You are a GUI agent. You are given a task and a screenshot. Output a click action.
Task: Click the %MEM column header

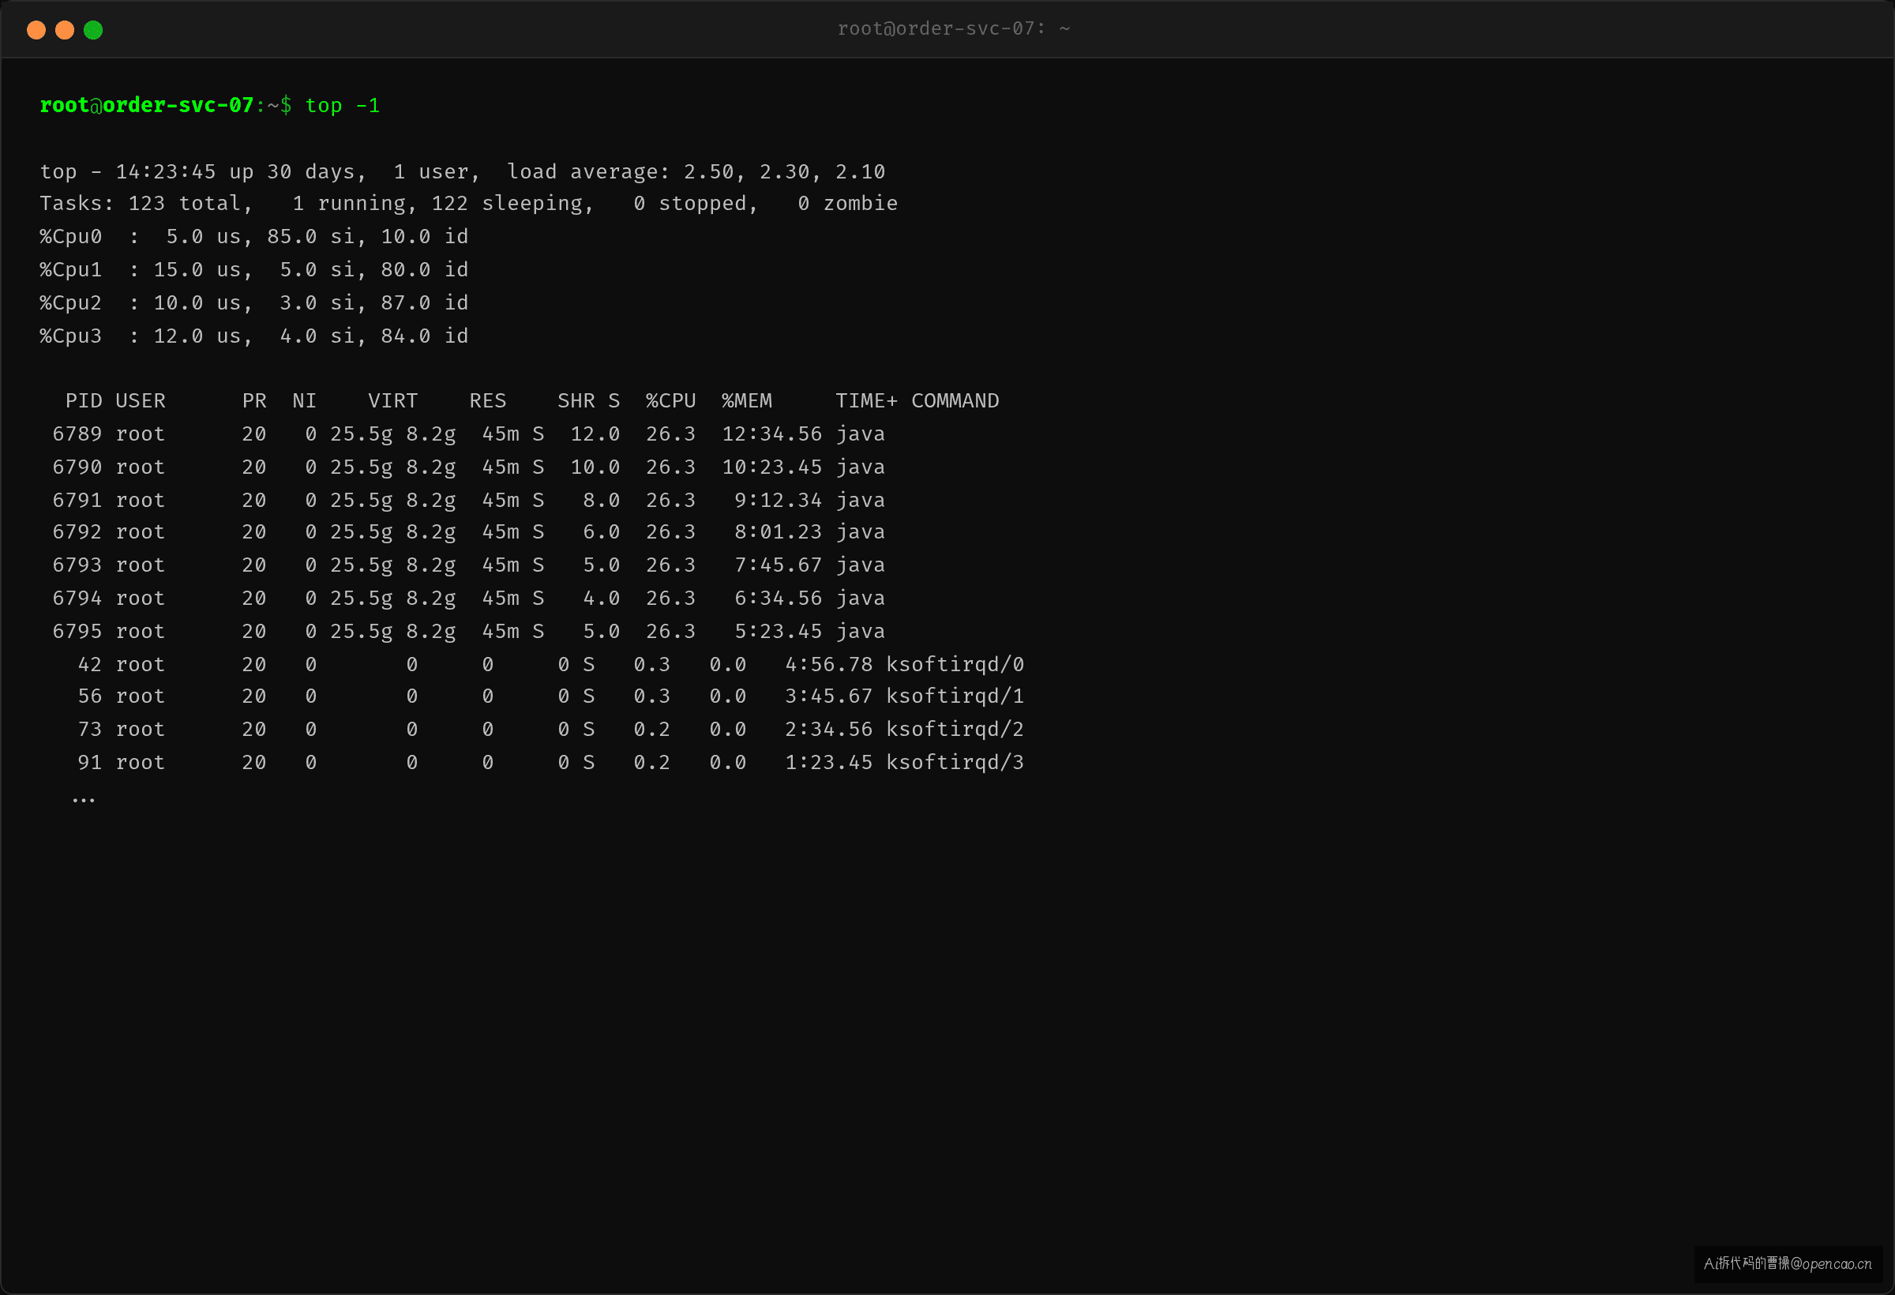(746, 400)
